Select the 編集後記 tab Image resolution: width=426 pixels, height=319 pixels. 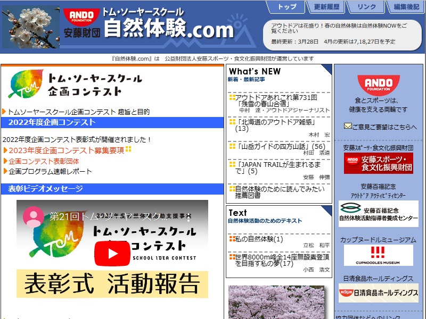406,7
